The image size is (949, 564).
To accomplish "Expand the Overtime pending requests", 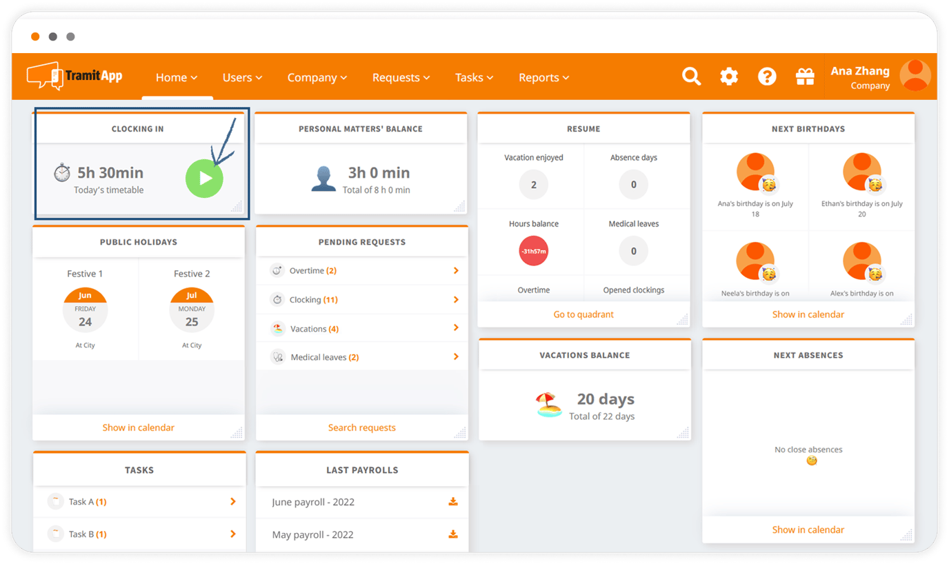I will click(x=455, y=270).
